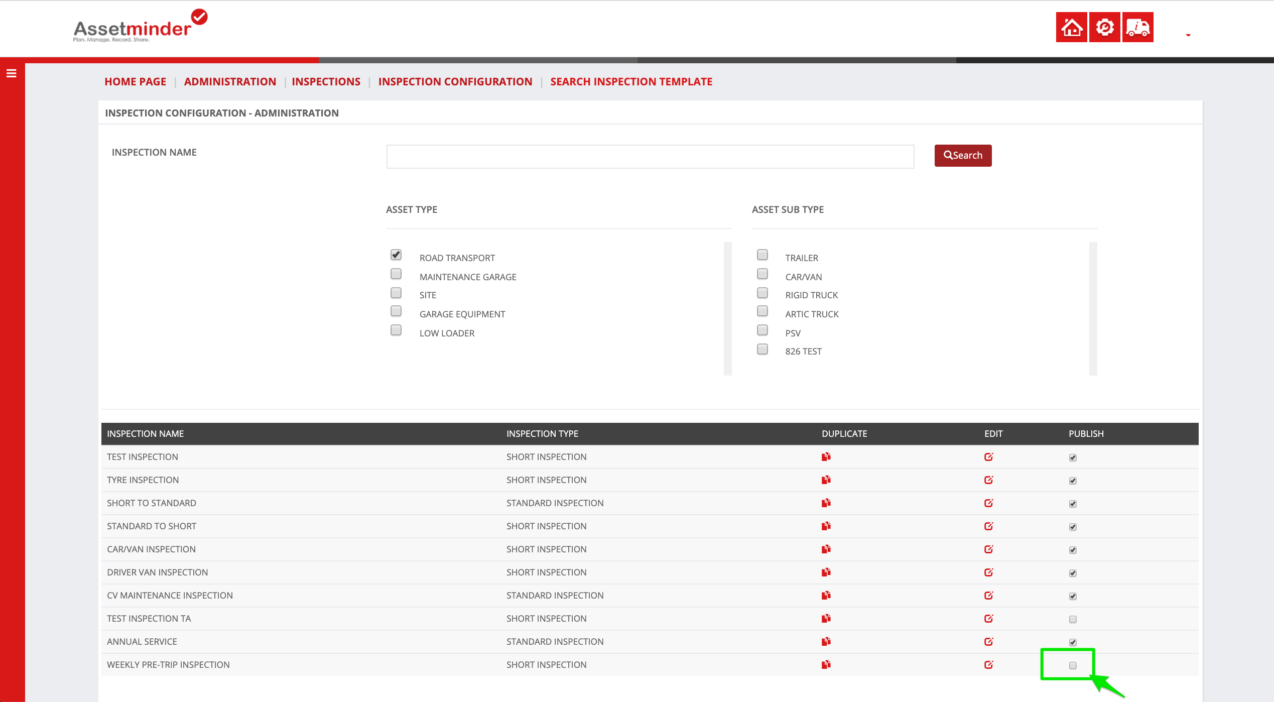
Task: Edit the SHORT TO STANDARD template
Action: coord(989,503)
